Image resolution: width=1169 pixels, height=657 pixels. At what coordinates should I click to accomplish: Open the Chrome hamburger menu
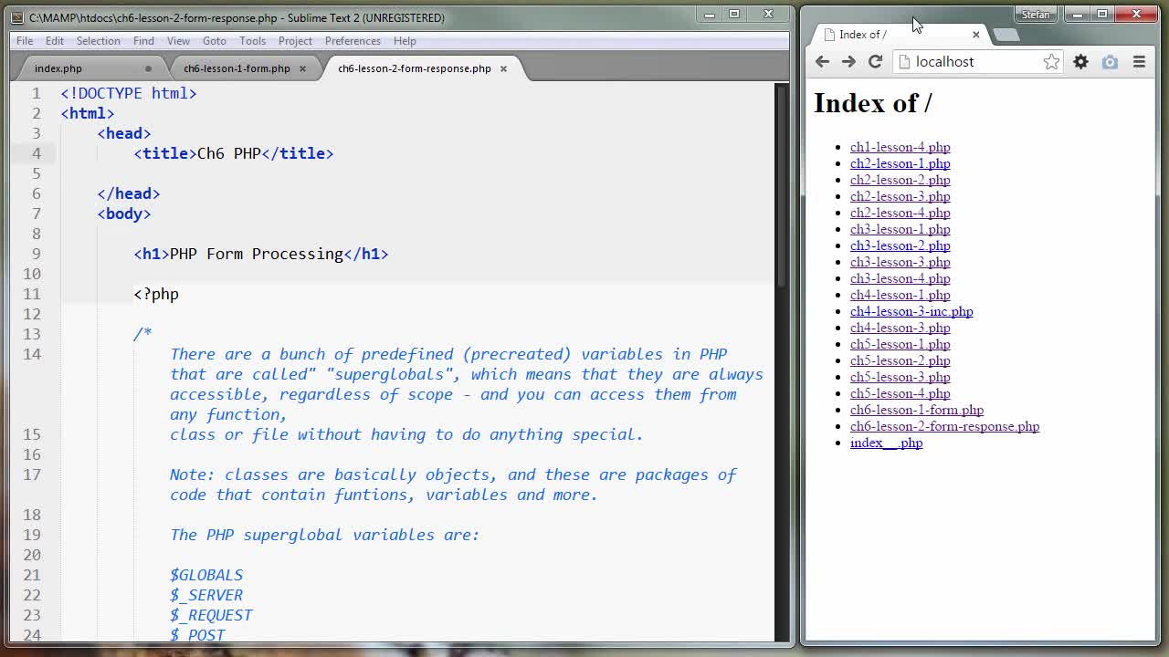coord(1139,61)
